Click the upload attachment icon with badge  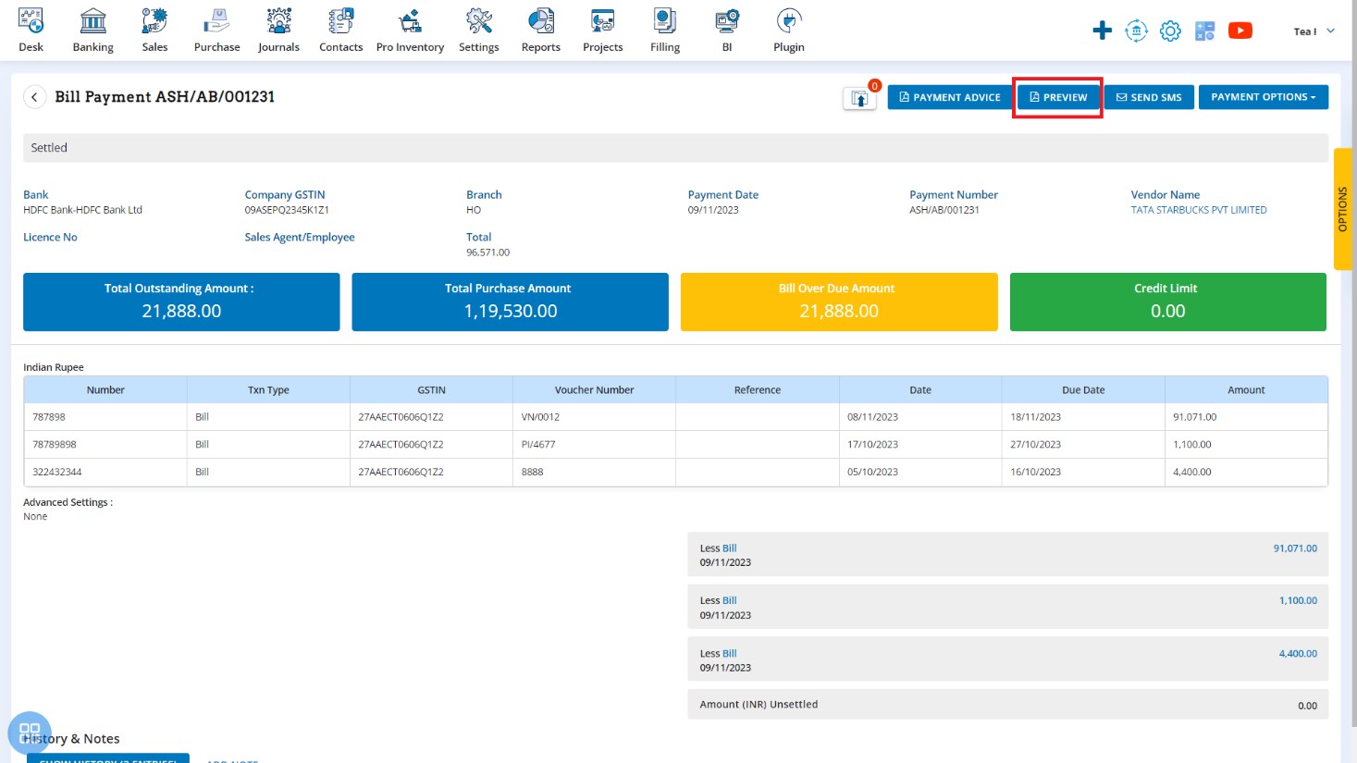tap(859, 98)
